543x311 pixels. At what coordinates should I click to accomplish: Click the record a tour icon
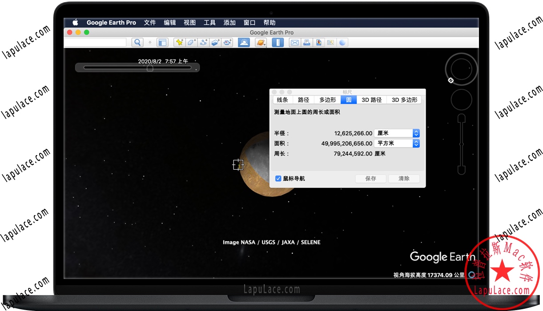coord(228,42)
